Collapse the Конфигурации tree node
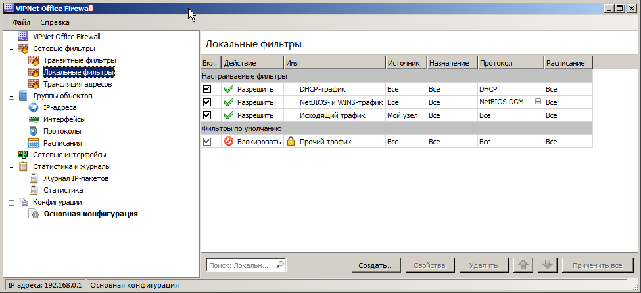Image resolution: width=641 pixels, height=293 pixels. pos(11,203)
